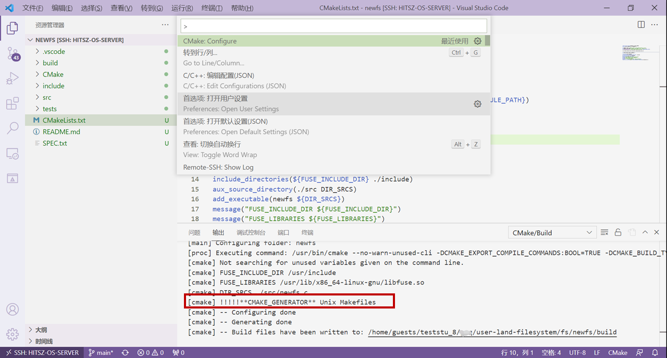
Task: Click the Accounts icon in the activity bar
Action: point(13,310)
